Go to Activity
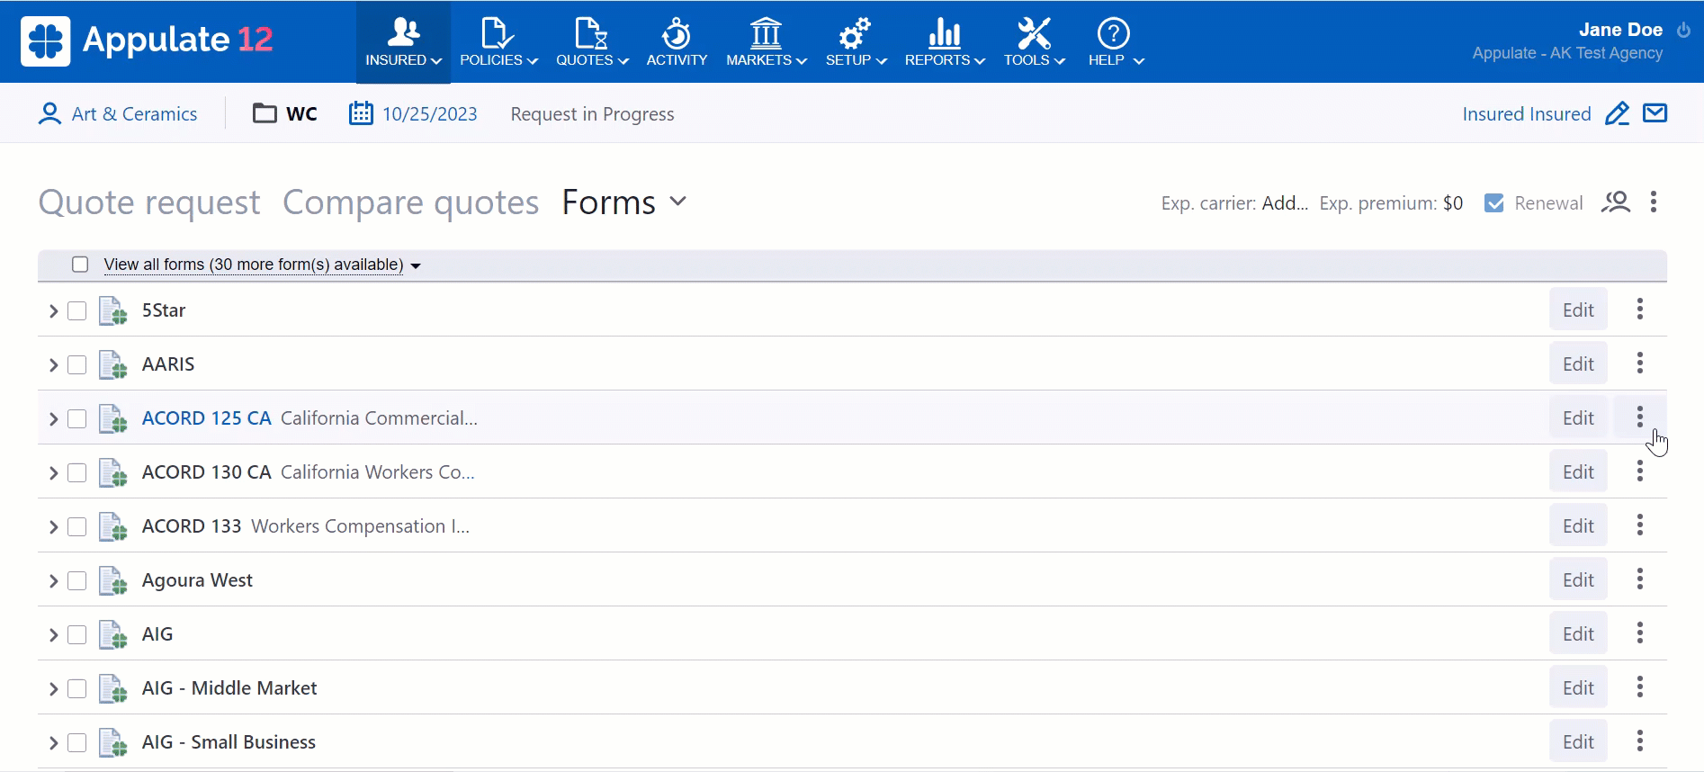 pyautogui.click(x=677, y=42)
